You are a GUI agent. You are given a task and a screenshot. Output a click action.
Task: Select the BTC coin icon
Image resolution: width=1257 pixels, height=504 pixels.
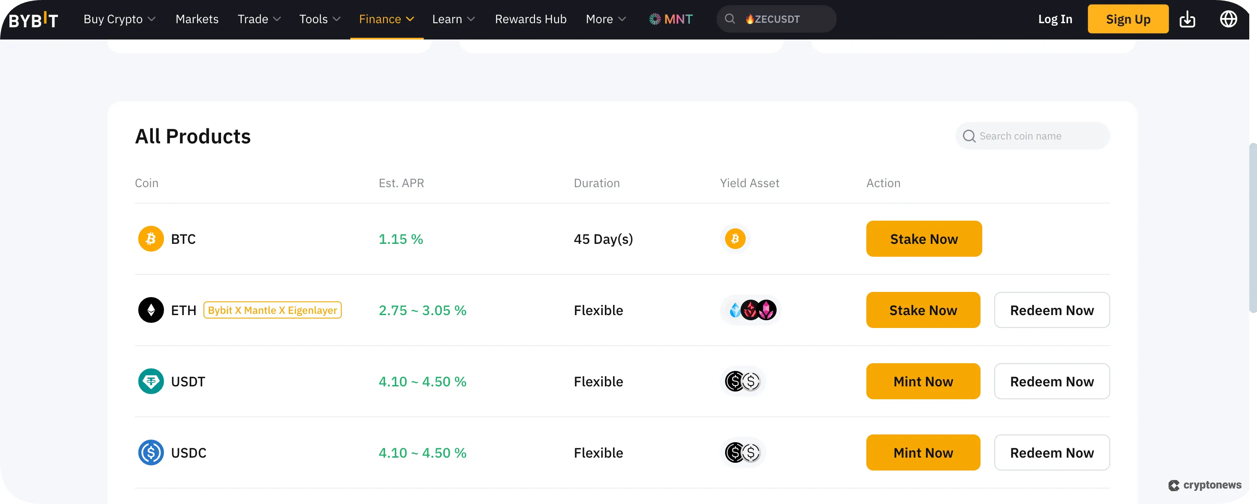point(151,239)
